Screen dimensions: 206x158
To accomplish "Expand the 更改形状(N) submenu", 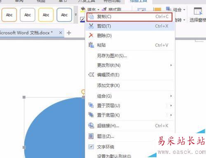I will (x=171, y=65).
